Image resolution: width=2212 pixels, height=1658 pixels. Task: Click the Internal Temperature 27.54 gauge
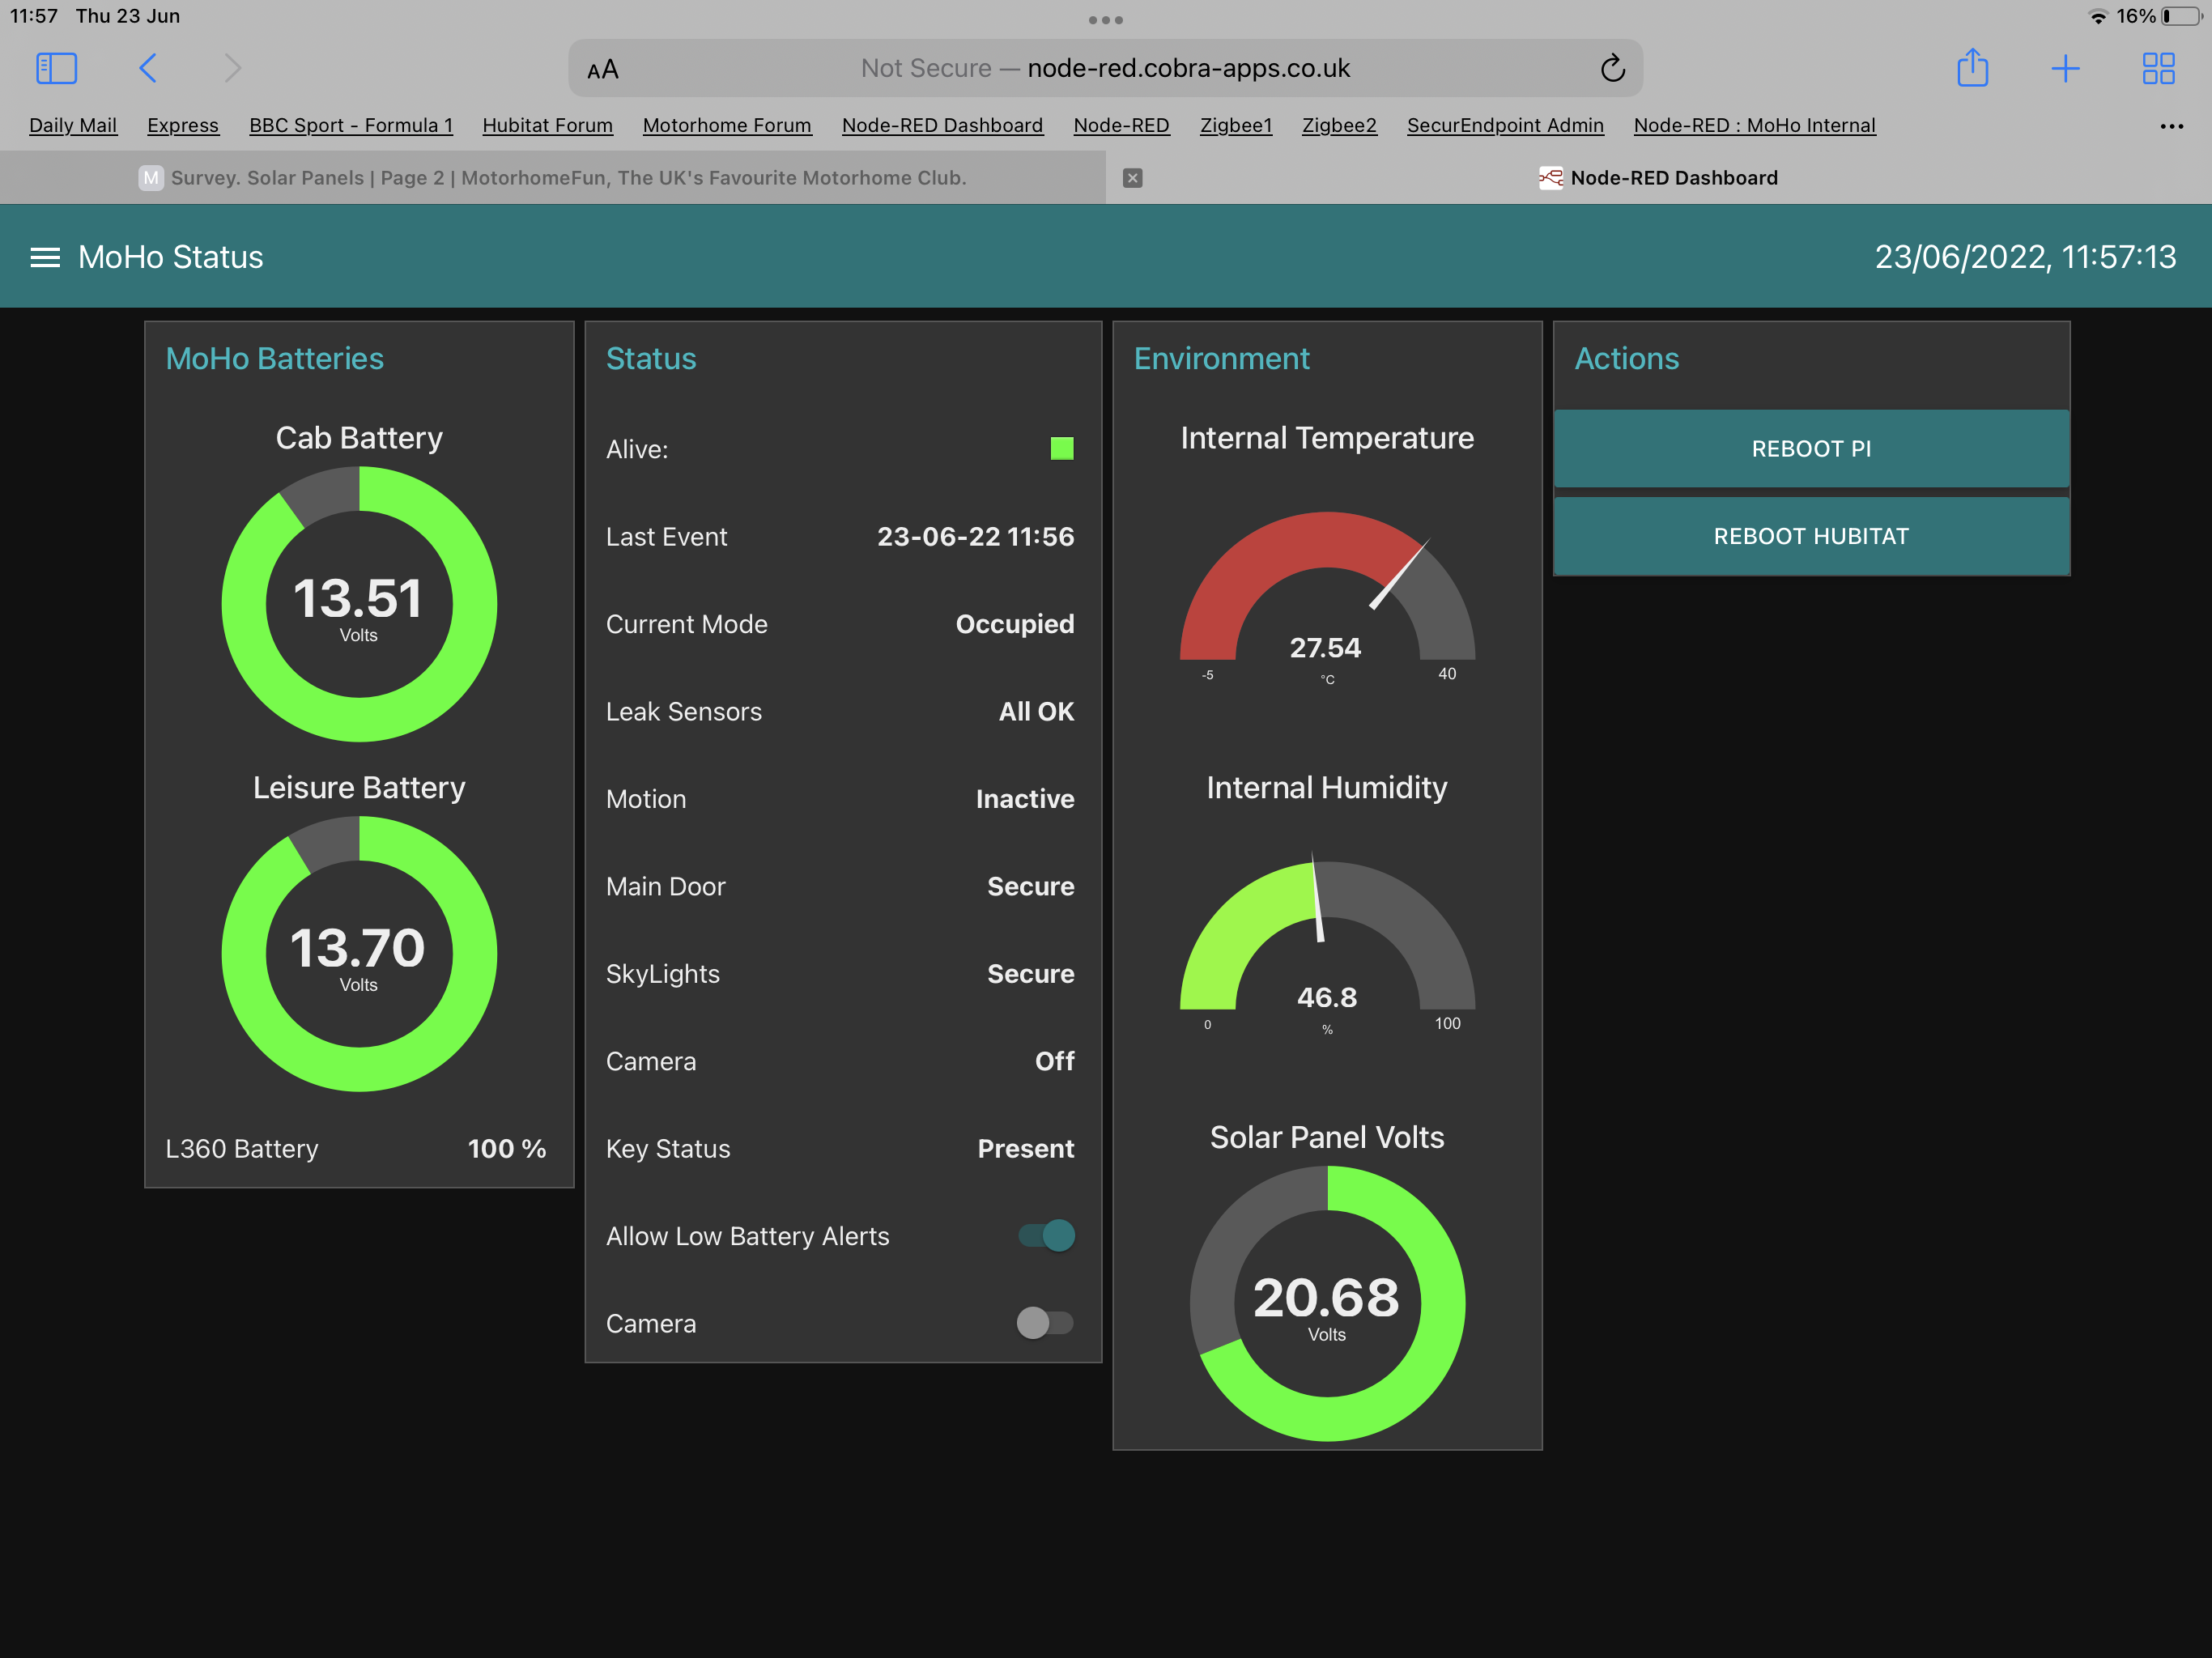pos(1327,598)
